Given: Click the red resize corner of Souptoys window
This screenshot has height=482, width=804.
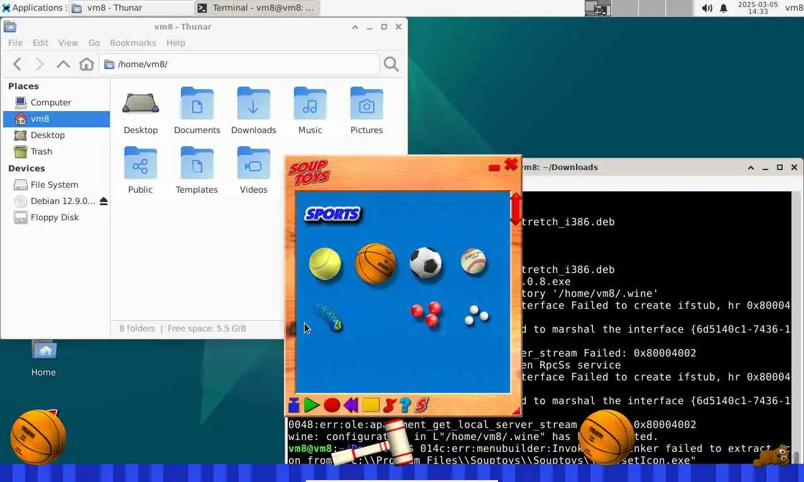Looking at the screenshot, I should pos(516,411).
